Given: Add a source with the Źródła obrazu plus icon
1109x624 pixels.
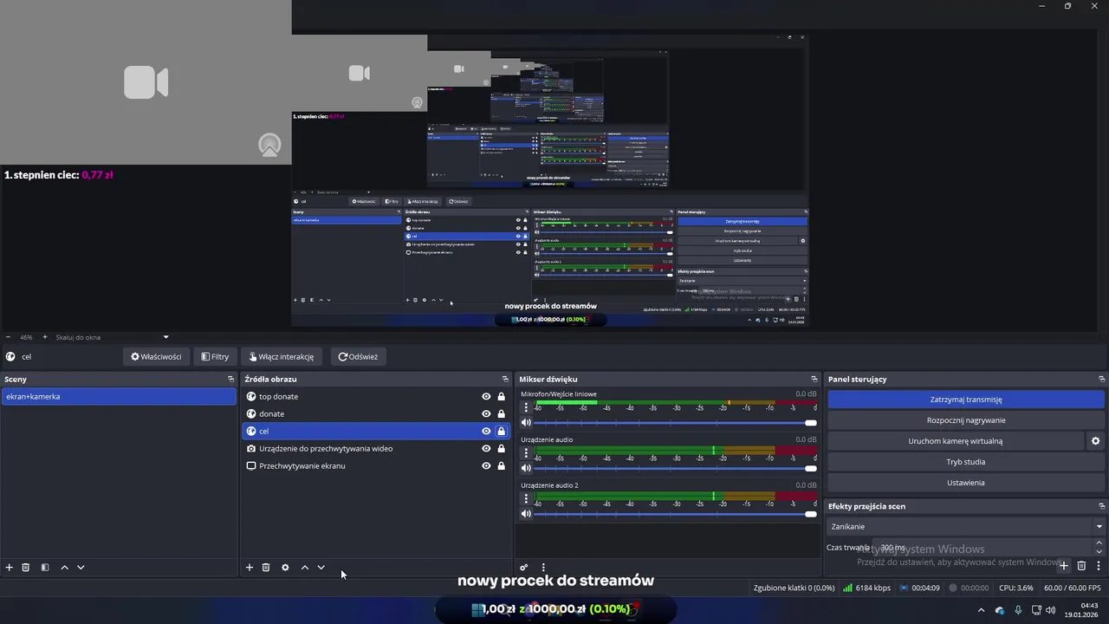Looking at the screenshot, I should pos(250,568).
